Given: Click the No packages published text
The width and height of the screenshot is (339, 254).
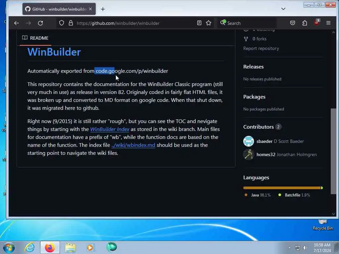Looking at the screenshot, I should point(264,109).
